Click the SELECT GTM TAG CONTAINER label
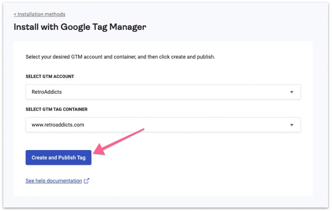Viewport: 332px width, 211px height. pyautogui.click(x=56, y=109)
